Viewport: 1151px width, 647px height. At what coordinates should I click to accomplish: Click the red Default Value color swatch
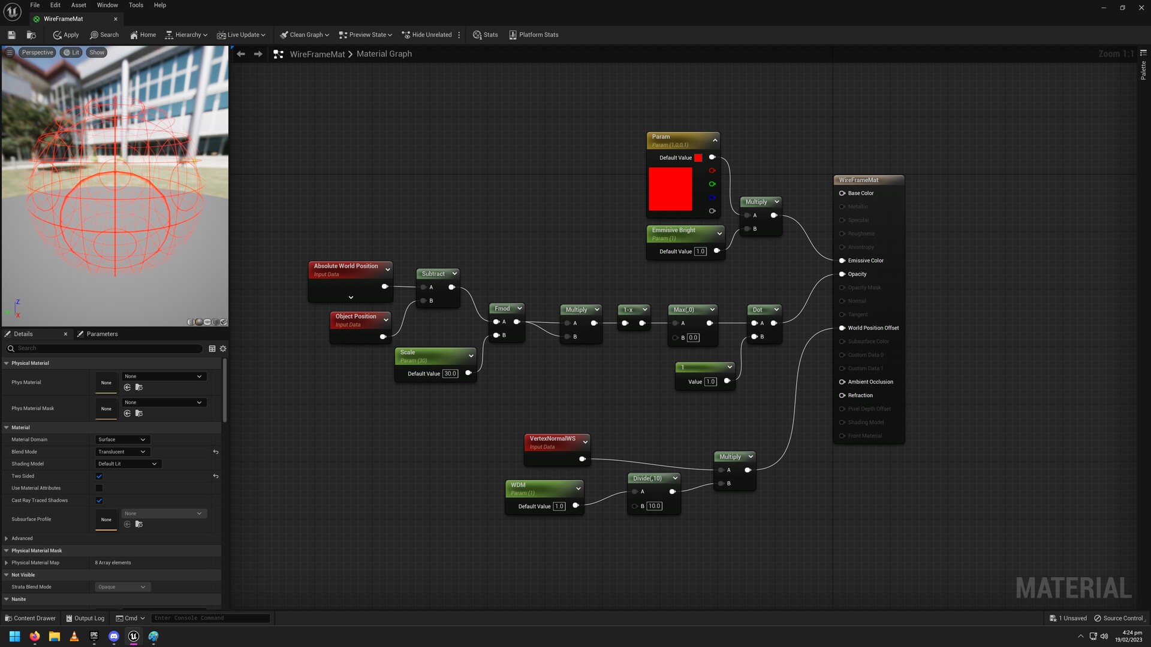pos(698,158)
